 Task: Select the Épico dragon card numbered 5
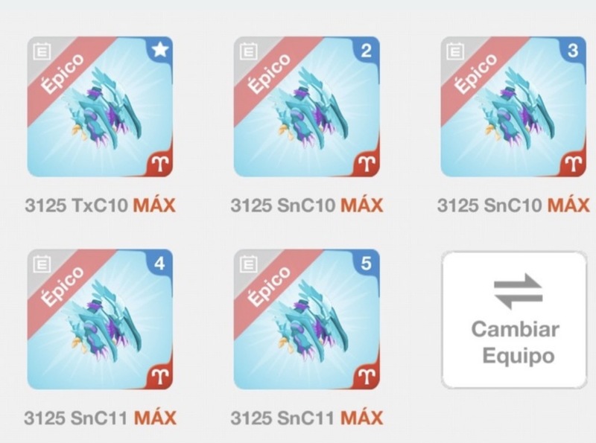point(307,319)
